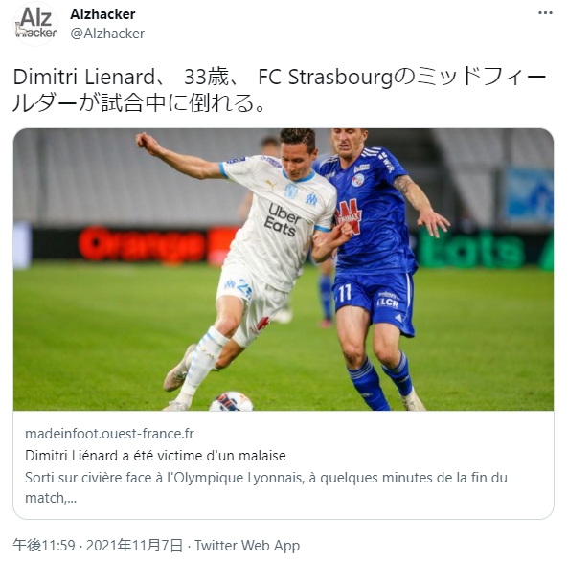Image resolution: width=568 pixels, height=561 pixels.
Task: Click the 2021年11月7日 date link
Action: [x=134, y=545]
